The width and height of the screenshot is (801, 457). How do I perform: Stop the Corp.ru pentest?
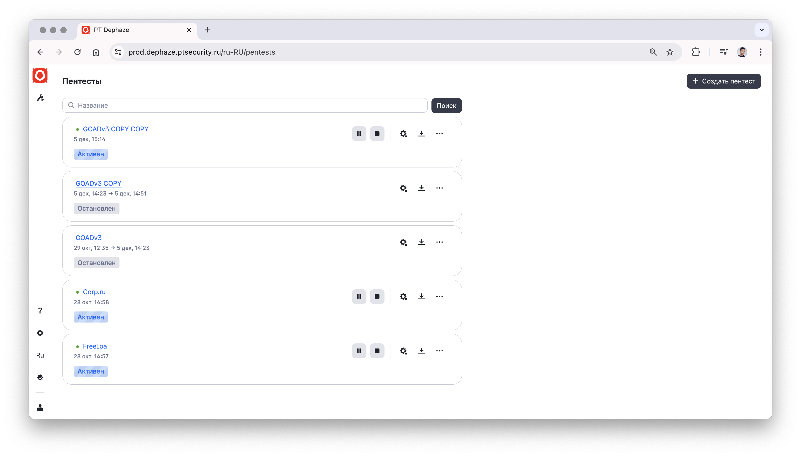(x=377, y=297)
